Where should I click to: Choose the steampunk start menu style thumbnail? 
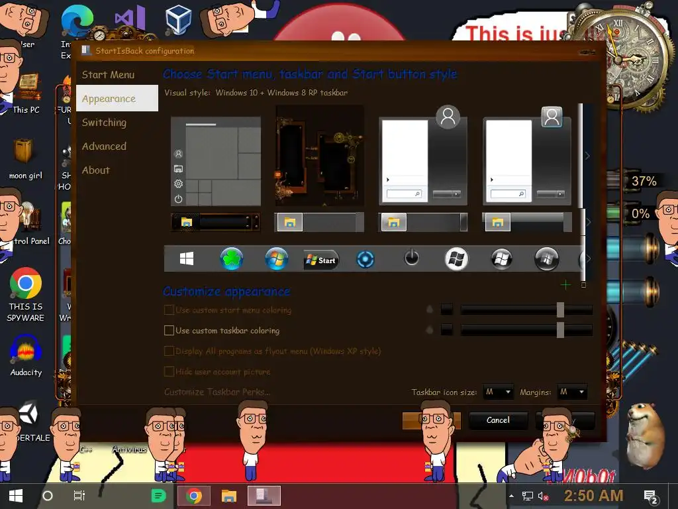320,156
